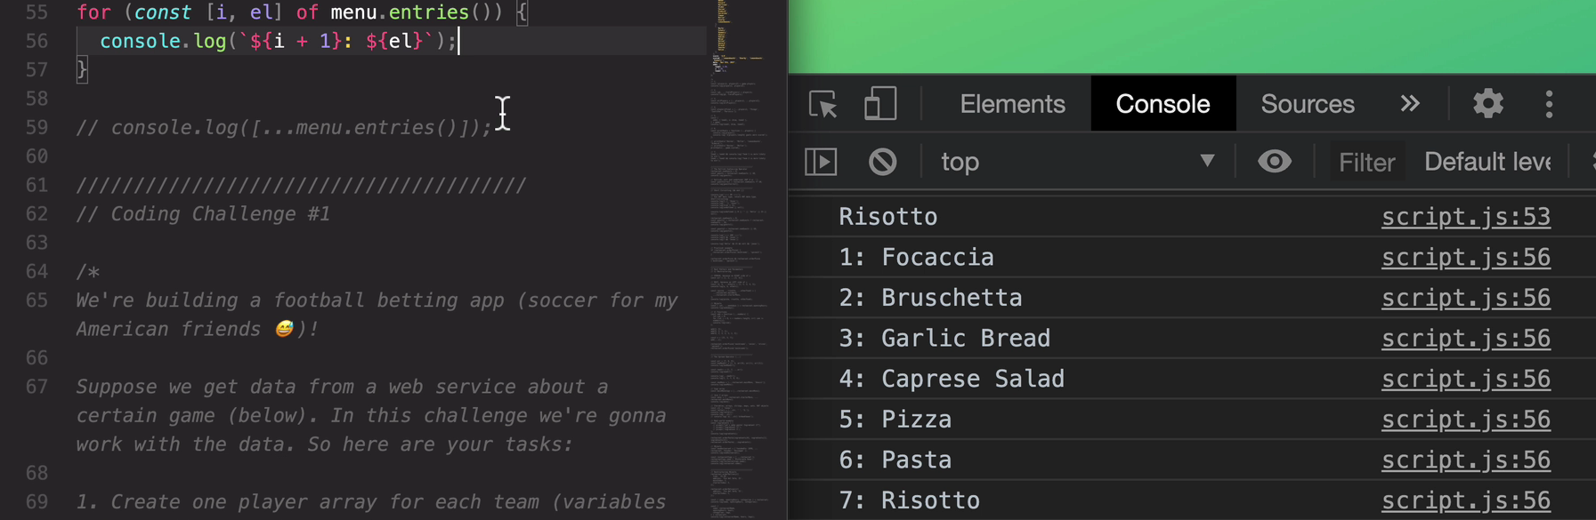Open the top JavaScript context dropdown

pyautogui.click(x=1077, y=162)
